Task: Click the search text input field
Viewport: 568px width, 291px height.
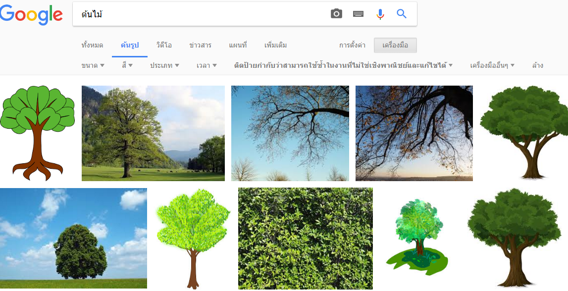Action: (x=198, y=14)
